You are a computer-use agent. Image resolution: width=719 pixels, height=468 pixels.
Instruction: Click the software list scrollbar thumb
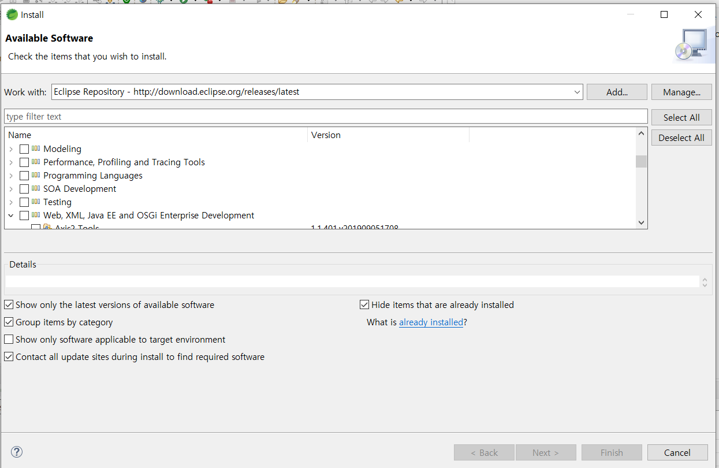(641, 161)
